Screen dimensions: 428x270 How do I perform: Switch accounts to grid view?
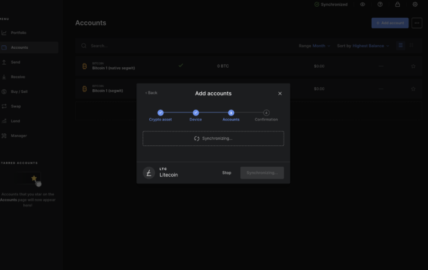(413, 46)
